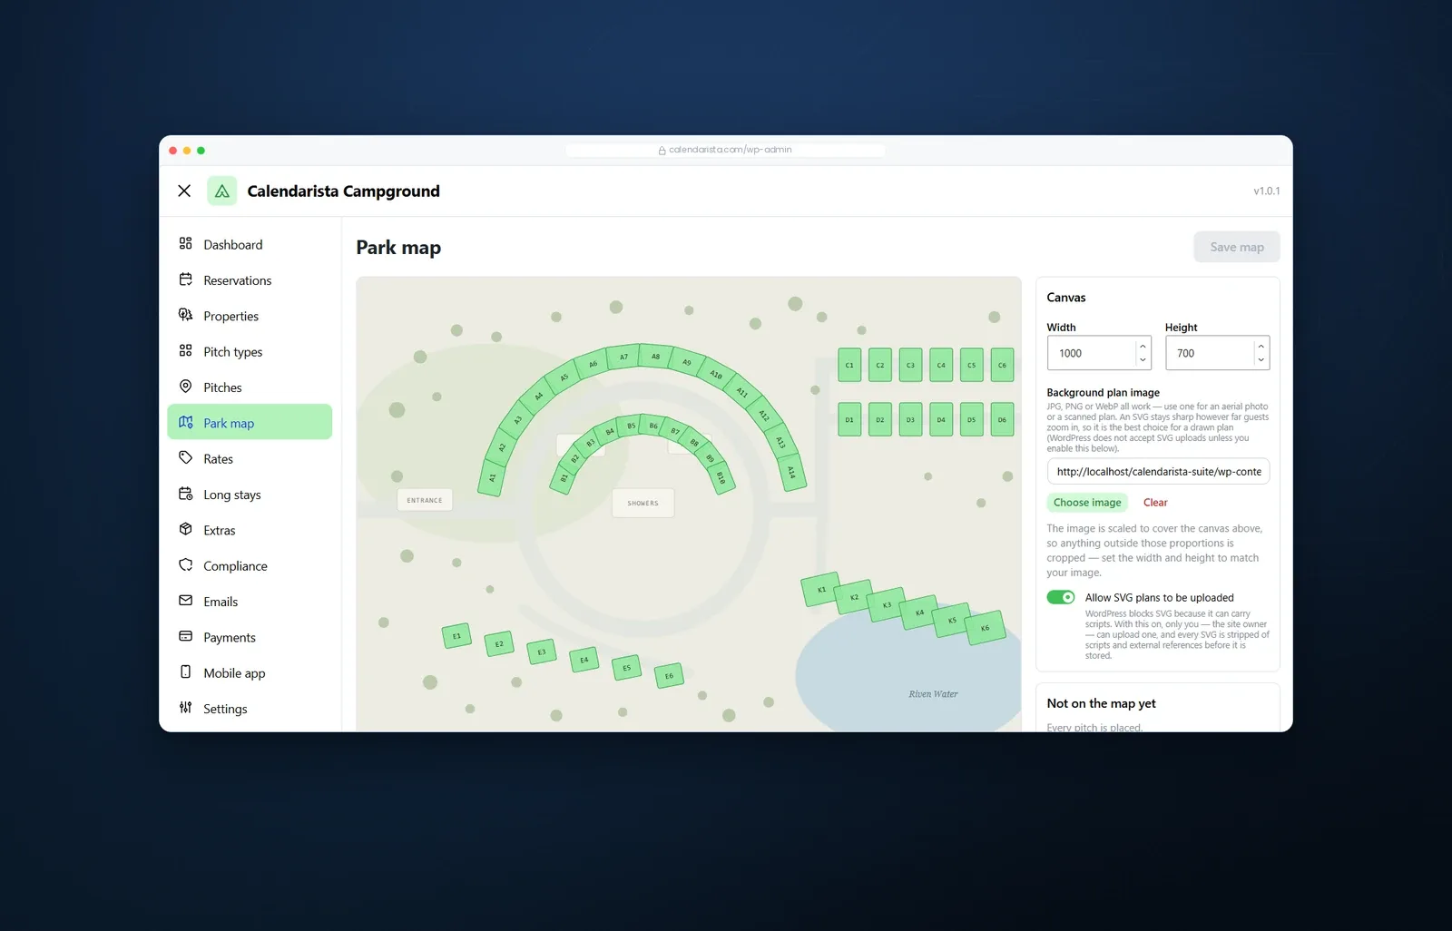Click the Pitches location pin icon
Image resolution: width=1452 pixels, height=931 pixels.
click(185, 387)
